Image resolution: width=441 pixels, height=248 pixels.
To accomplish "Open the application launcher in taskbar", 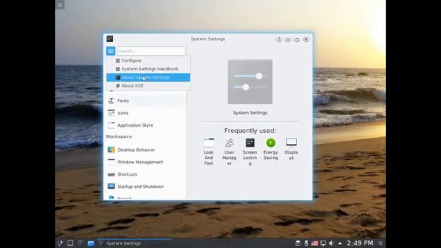I will 60,243.
